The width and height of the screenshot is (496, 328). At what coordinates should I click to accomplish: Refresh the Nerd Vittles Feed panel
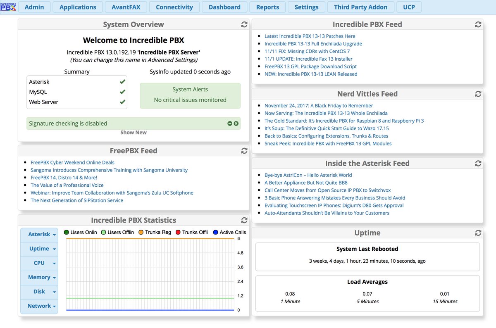478,94
